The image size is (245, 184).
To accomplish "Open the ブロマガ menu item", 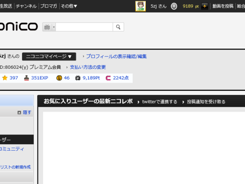I will [49, 6].
